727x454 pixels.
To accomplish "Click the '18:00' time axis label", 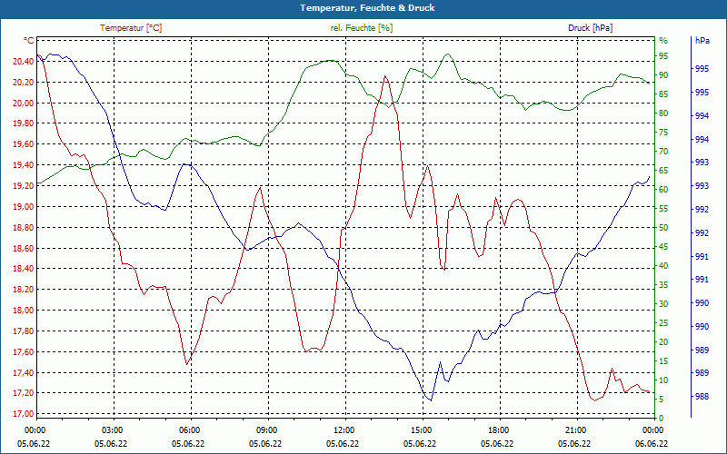I will [498, 429].
